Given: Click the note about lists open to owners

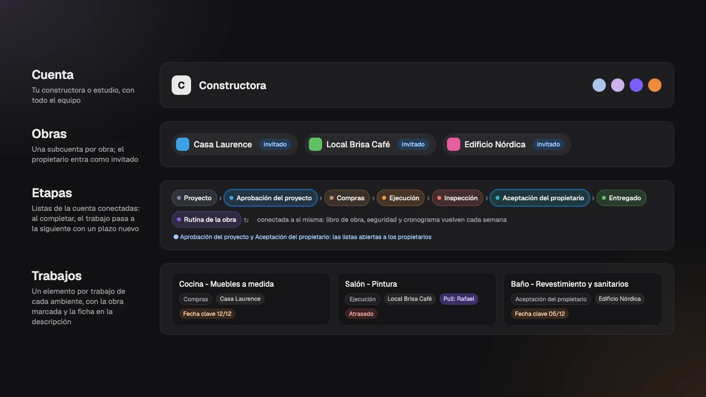Looking at the screenshot, I should pyautogui.click(x=306, y=237).
